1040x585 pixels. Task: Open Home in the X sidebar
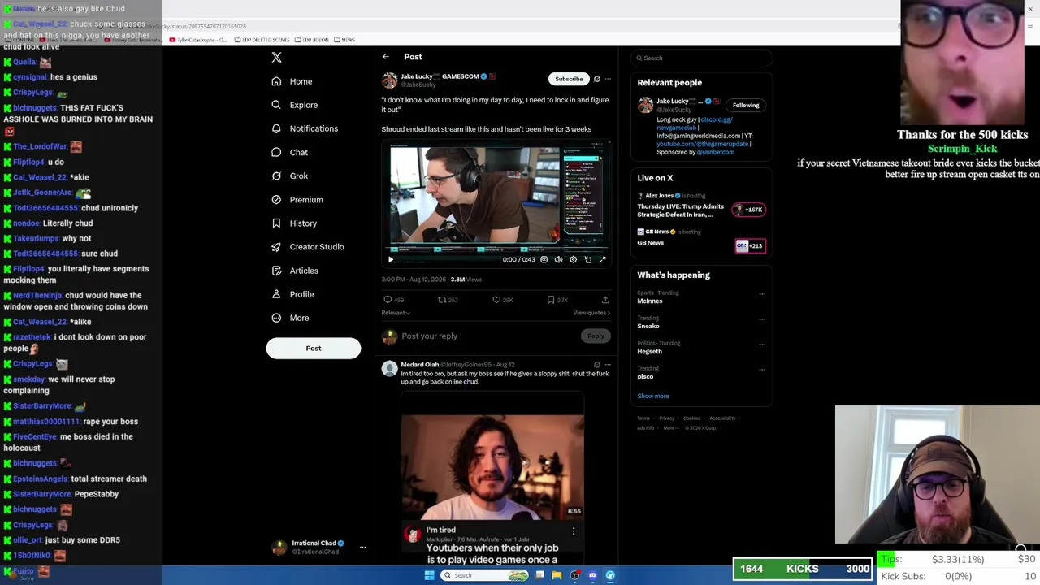[292, 81]
